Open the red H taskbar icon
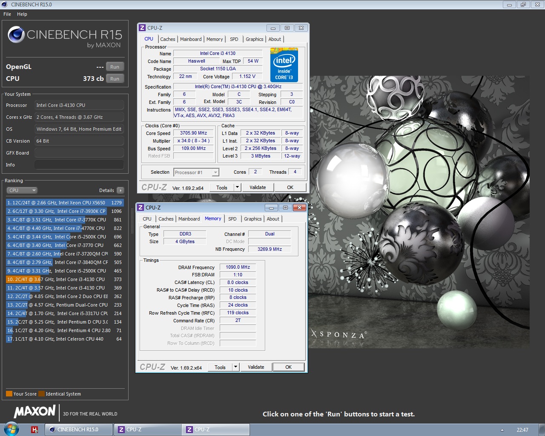The height and width of the screenshot is (436, 545). pos(34,430)
